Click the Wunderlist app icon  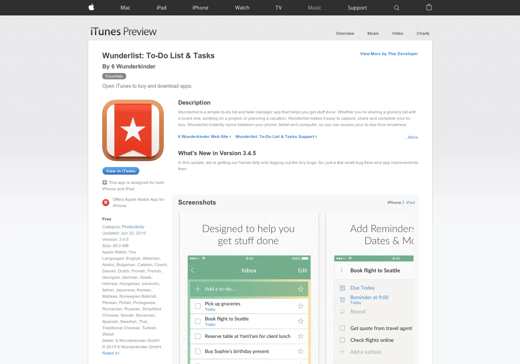tap(133, 130)
